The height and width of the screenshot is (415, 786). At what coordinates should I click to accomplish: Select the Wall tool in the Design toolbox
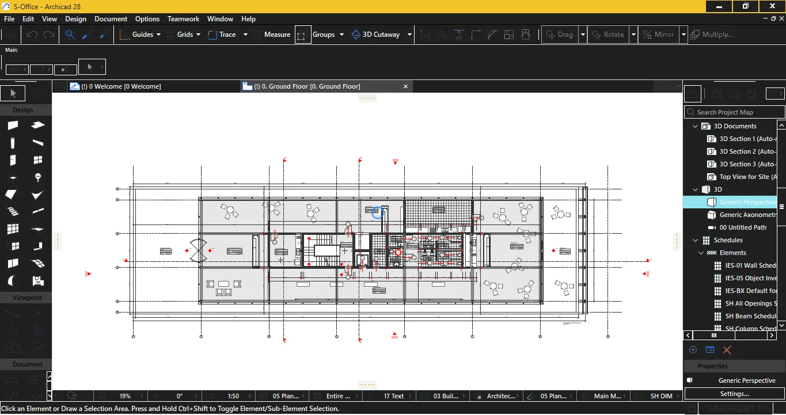click(13, 125)
